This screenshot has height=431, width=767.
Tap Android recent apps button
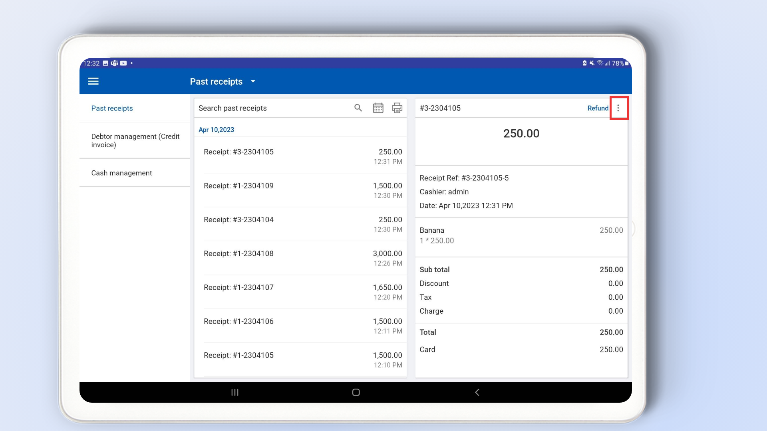(x=235, y=392)
